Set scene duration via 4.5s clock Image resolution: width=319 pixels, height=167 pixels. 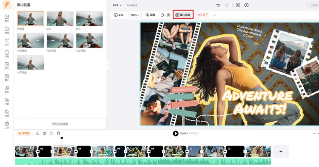coord(119,15)
